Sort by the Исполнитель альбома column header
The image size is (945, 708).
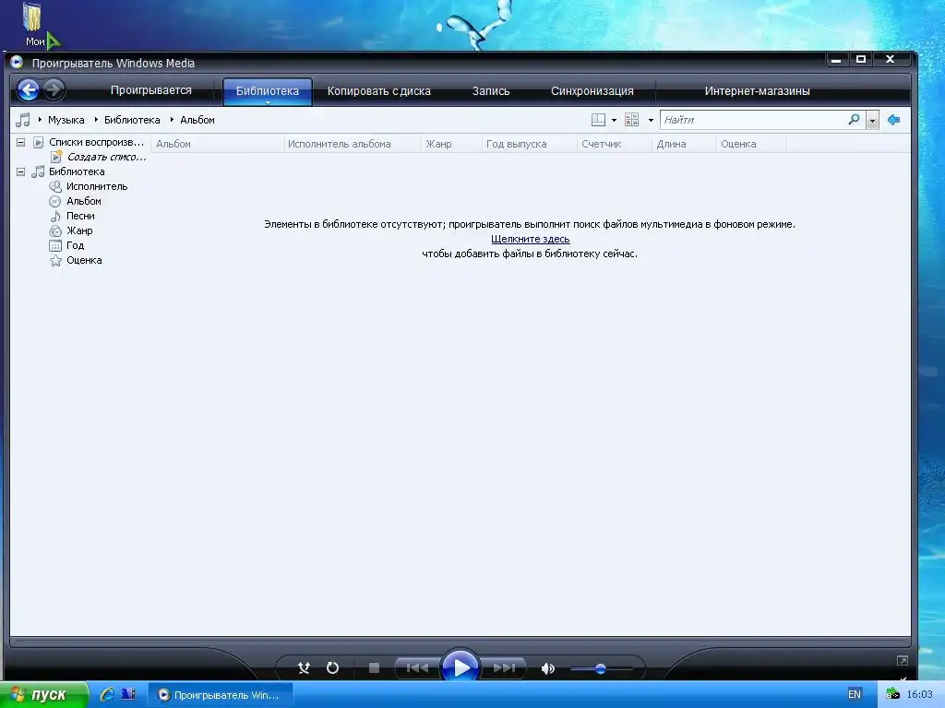coord(352,144)
